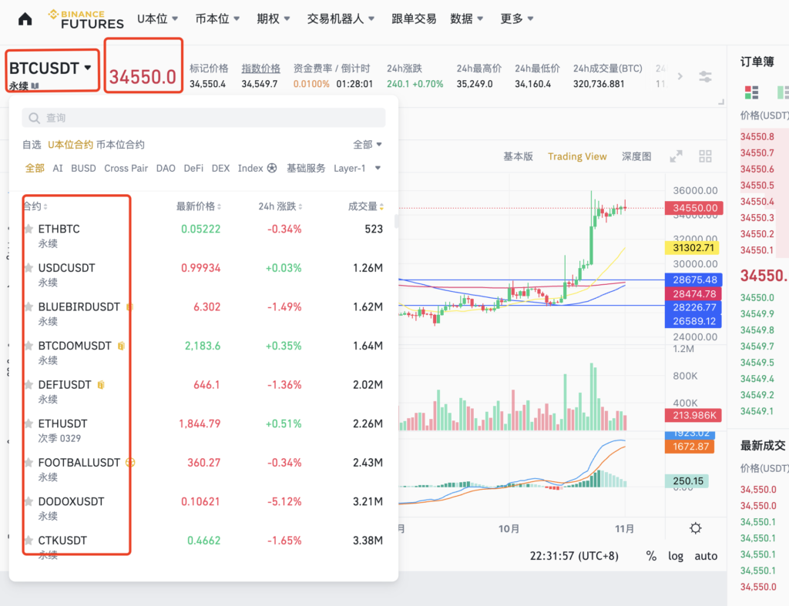Expand chart to fullscreen icon
This screenshot has width=789, height=606.
(676, 156)
